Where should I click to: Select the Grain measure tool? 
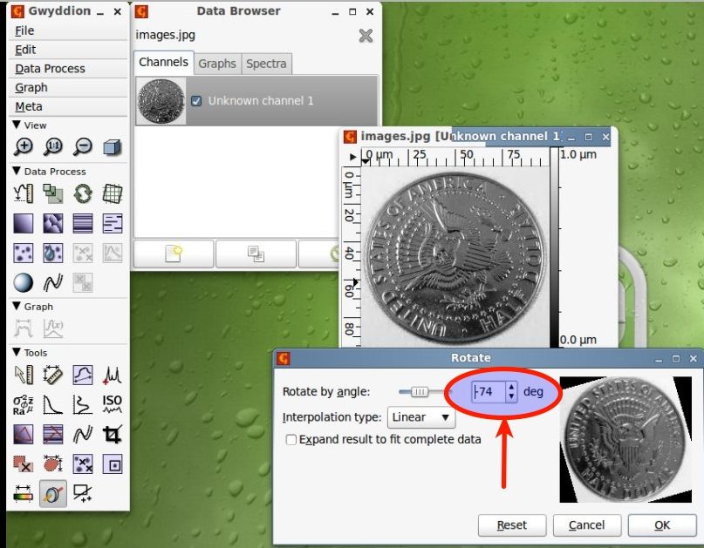[53, 463]
